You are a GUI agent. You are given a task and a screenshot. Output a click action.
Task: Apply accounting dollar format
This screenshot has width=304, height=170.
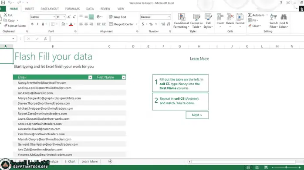(143, 24)
